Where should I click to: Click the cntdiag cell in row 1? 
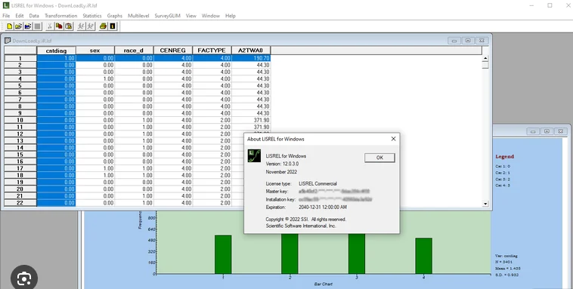56,58
